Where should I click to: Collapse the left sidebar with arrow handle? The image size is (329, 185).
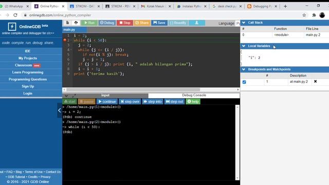click(60, 110)
